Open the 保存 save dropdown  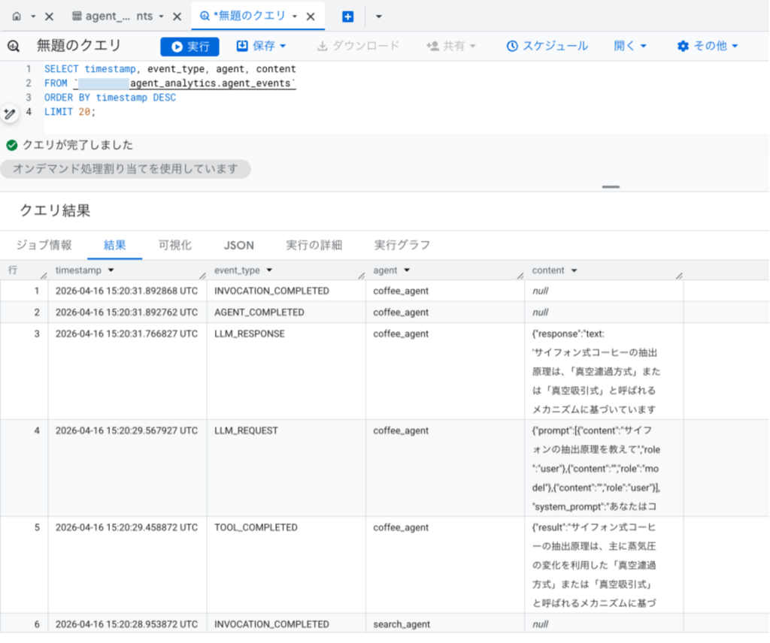click(261, 46)
